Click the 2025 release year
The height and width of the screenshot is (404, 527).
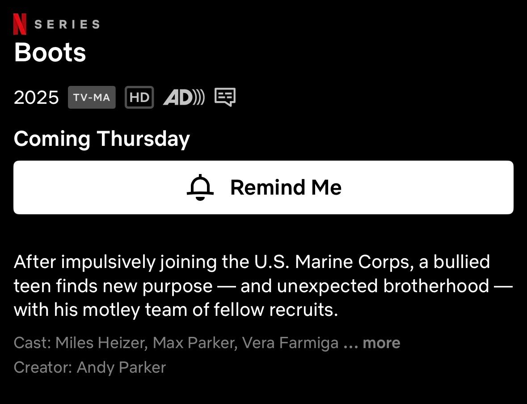click(36, 97)
